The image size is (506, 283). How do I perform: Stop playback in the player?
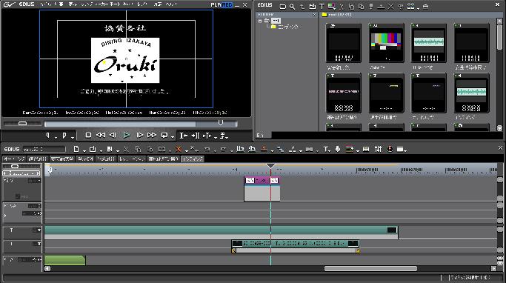pos(88,136)
